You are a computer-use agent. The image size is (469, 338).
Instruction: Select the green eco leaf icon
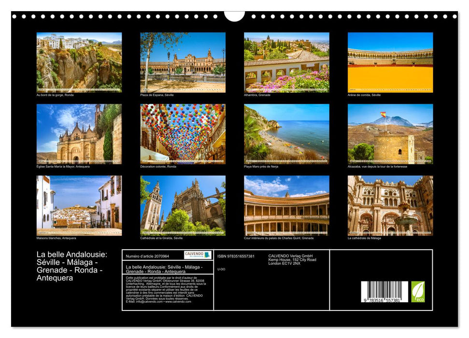click(419, 291)
